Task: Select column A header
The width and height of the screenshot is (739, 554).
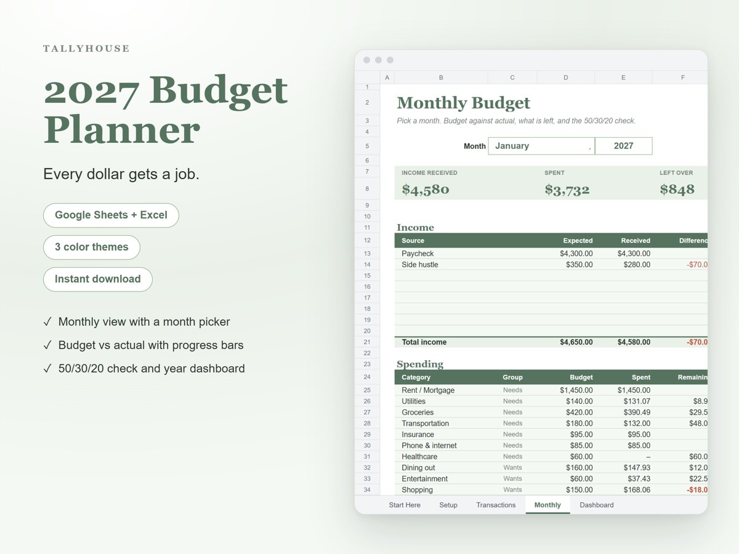Action: coord(387,78)
